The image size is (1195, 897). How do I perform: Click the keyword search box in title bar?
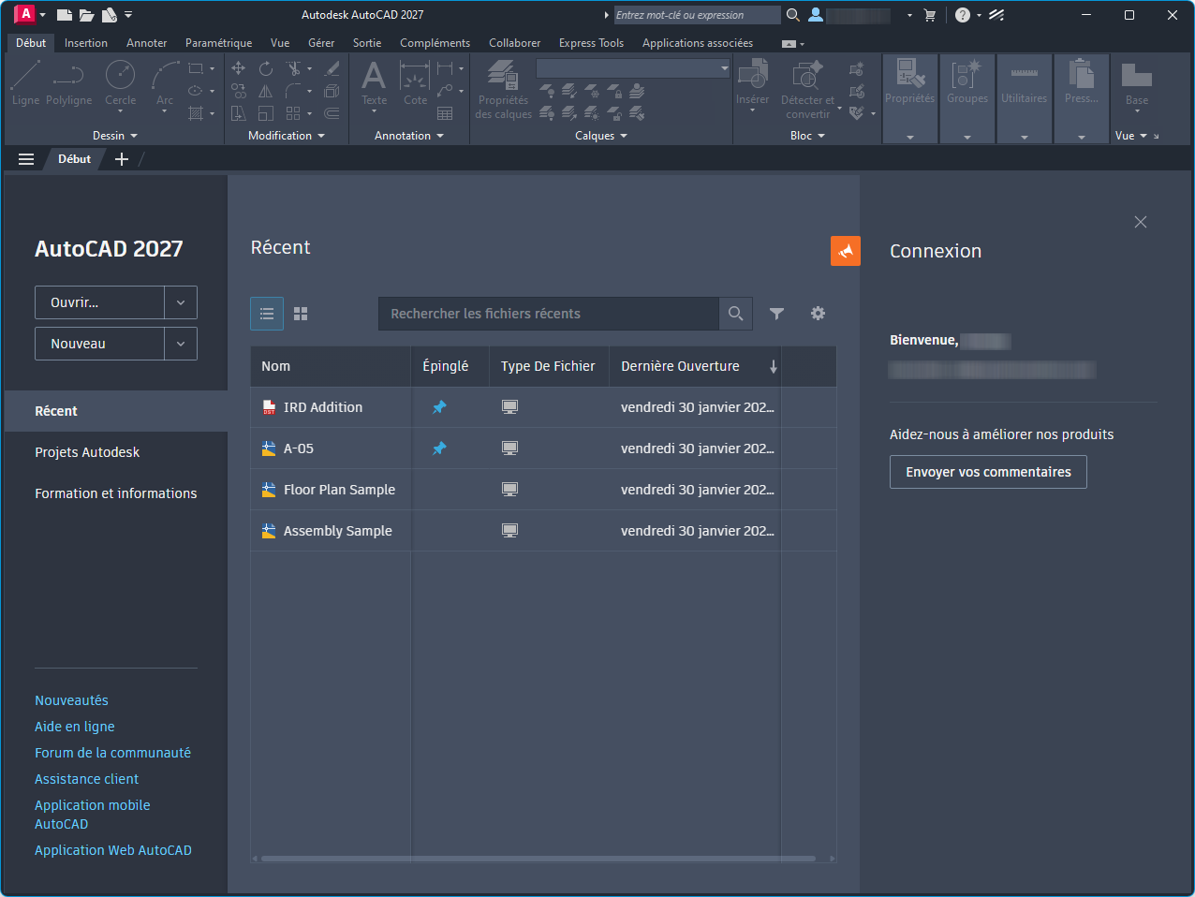click(697, 15)
